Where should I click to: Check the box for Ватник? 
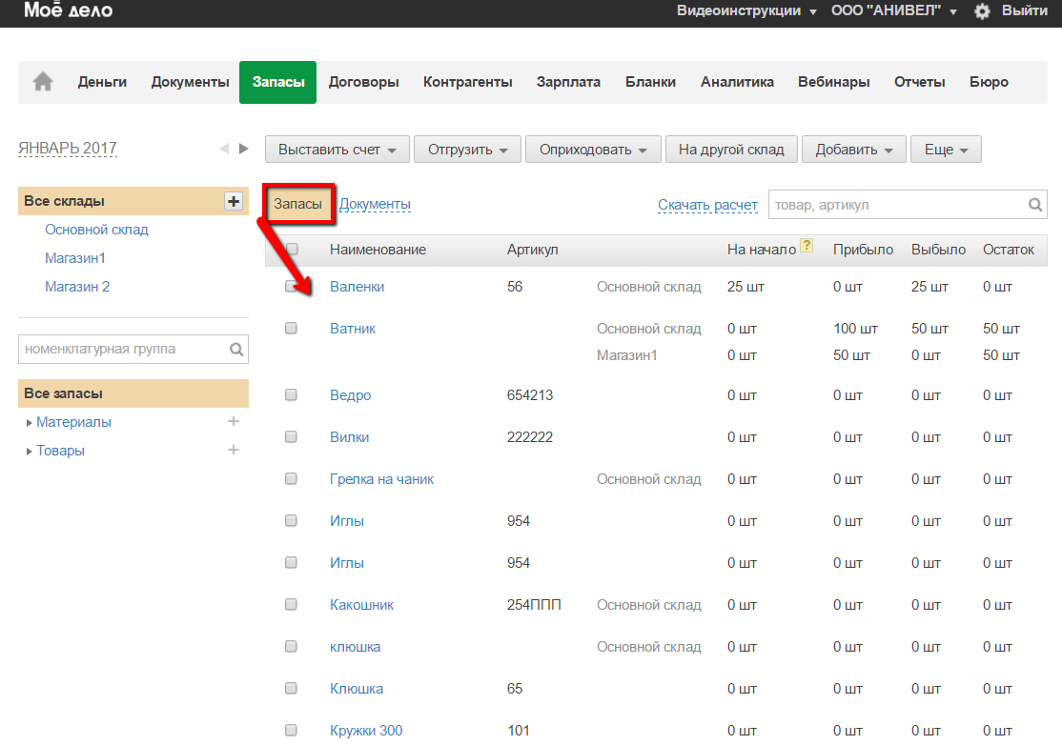click(292, 328)
